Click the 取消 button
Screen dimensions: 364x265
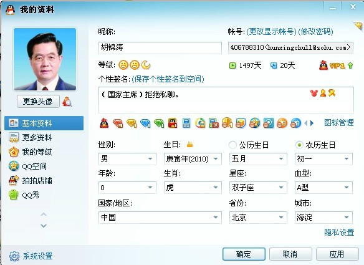[290, 254]
